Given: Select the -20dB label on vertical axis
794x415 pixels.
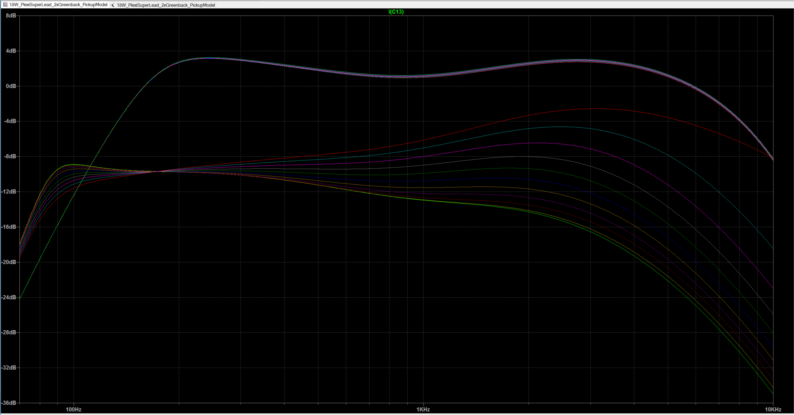Looking at the screenshot, I should tap(9, 262).
